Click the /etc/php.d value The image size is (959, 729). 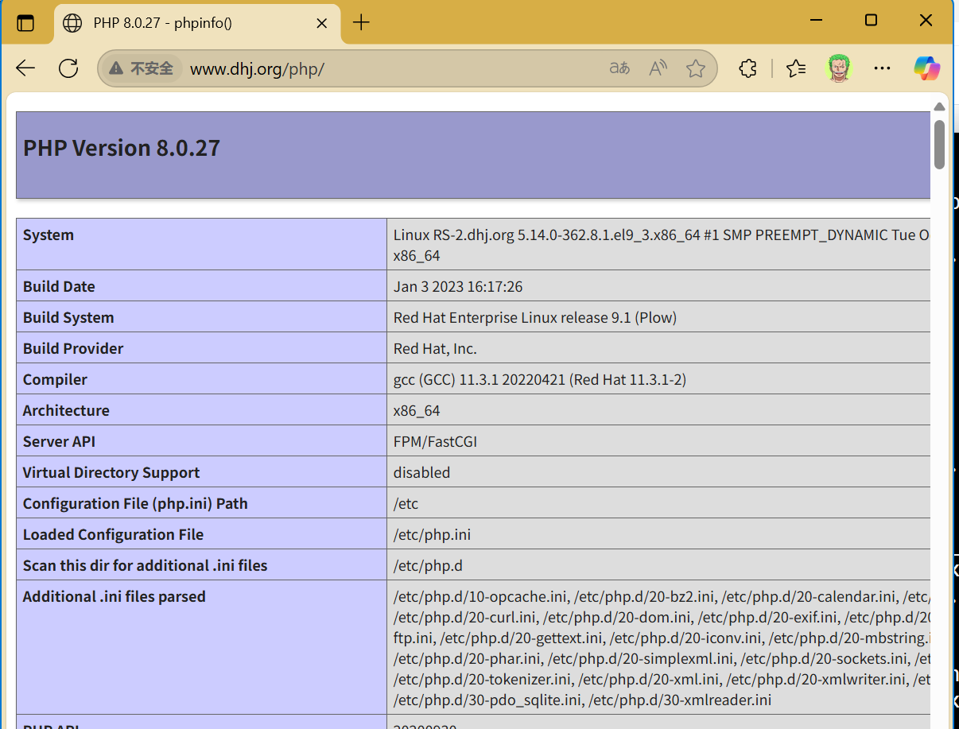428,565
